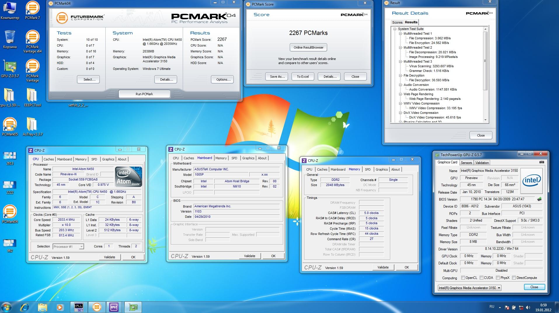Toggle the DirectCompute checkbox in GPU-Z
The height and width of the screenshot is (313, 559).
514,278
